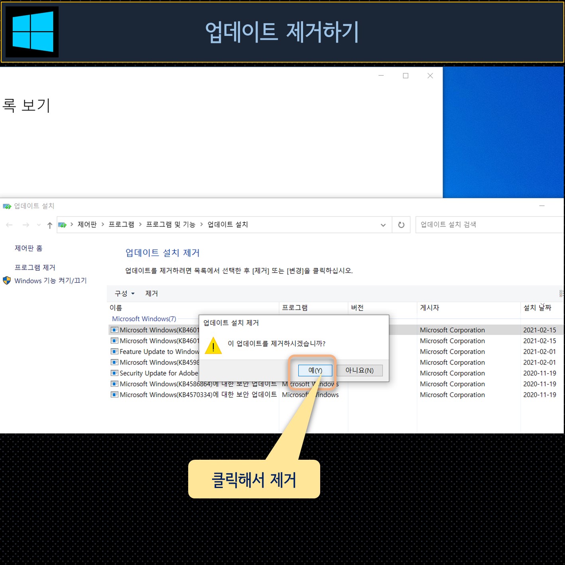565x565 pixels.
Task: Open the 구성 dropdown menu
Action: pos(124,293)
